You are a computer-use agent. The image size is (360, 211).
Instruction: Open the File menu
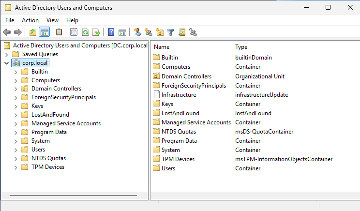10,20
